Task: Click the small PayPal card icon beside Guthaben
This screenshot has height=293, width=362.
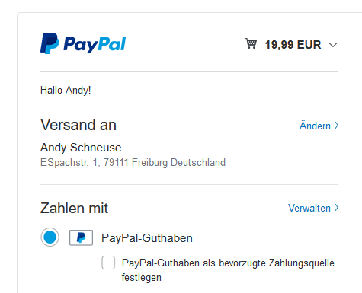Action: pos(81,237)
